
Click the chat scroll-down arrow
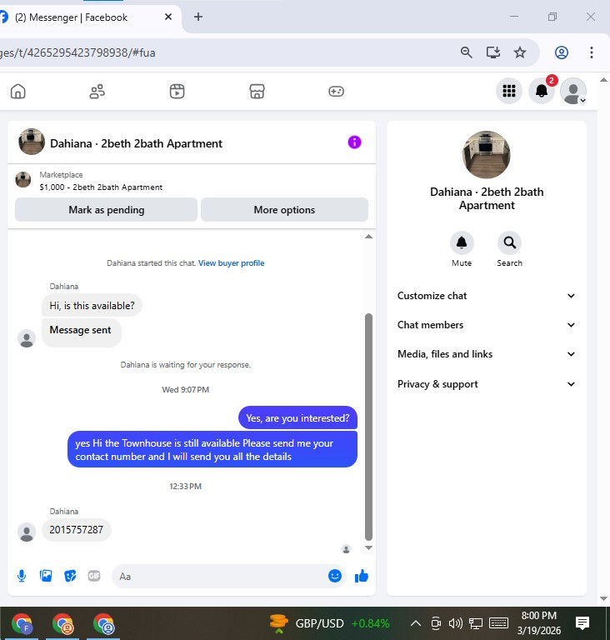point(368,547)
